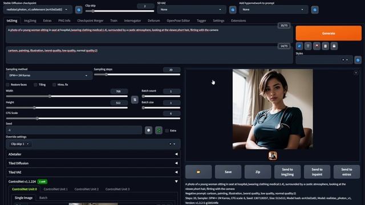Send image to img2img
365x205 pixels.
(x=287, y=172)
